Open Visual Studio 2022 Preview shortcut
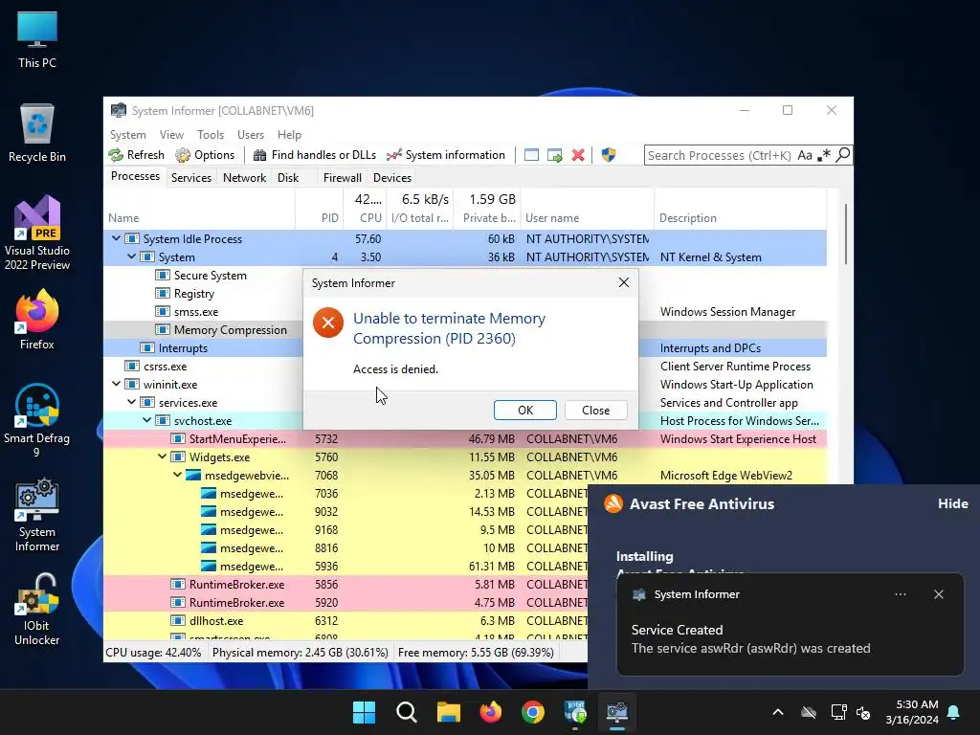 pyautogui.click(x=37, y=233)
